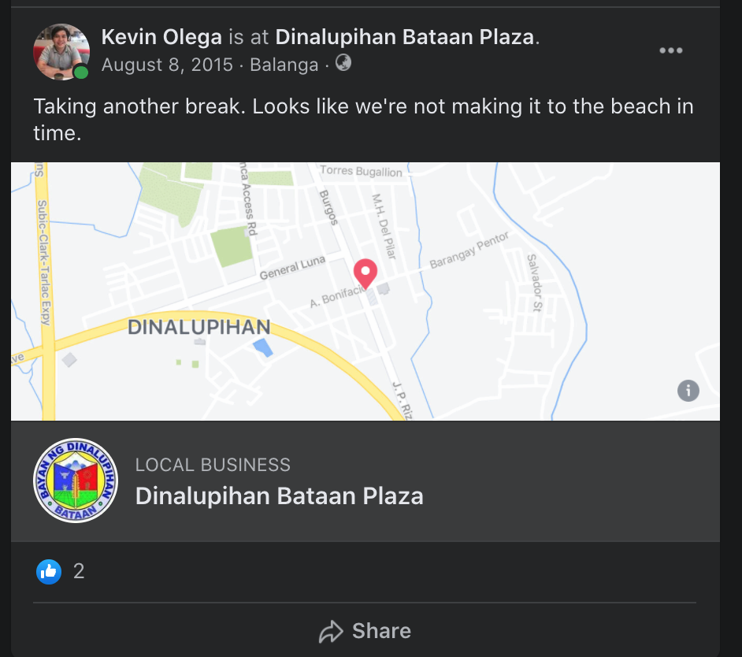The width and height of the screenshot is (742, 657).
Task: Open the post options three-dots menu
Action: tap(670, 50)
